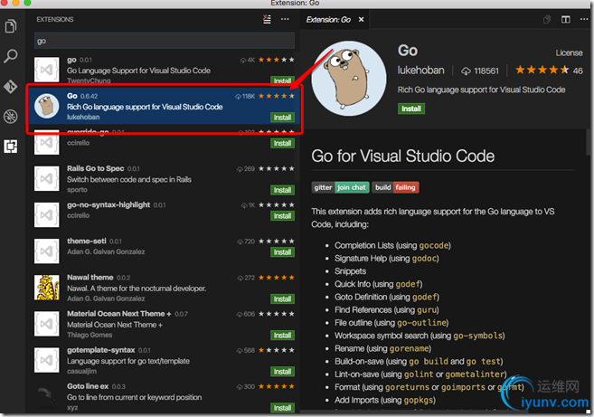The image size is (594, 417).
Task: Click the Material Ocean Next Theme placeholder icon
Action: 47,324
